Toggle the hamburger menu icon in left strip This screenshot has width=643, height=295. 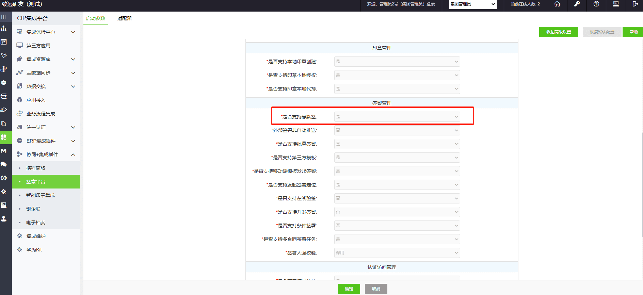pos(3,17)
